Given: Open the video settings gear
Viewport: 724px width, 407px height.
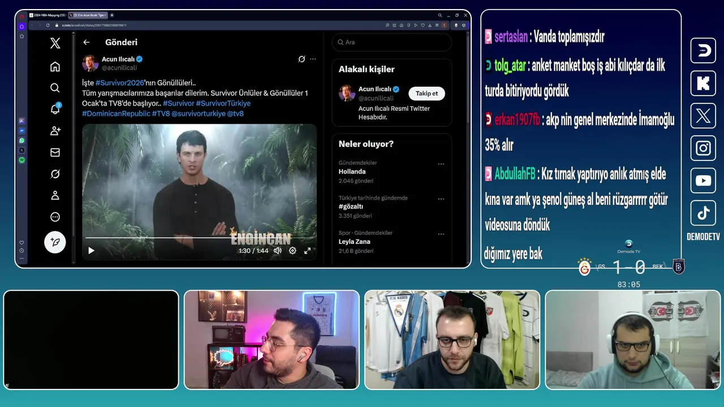Looking at the screenshot, I should coord(292,250).
